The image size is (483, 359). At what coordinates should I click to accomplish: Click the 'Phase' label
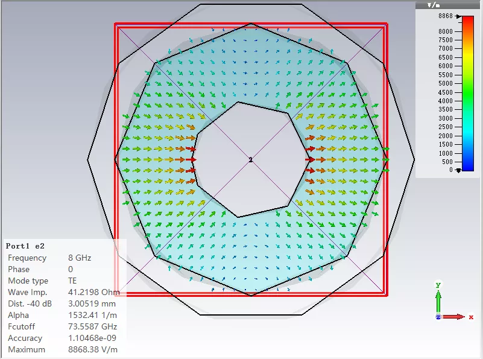pyautogui.click(x=19, y=269)
